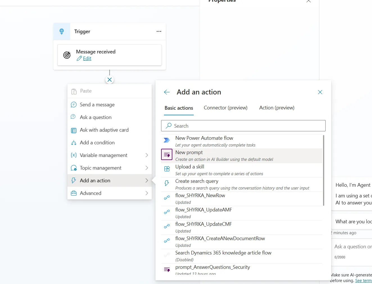Click the Trigger node lightbulb icon
Viewport: 372px width, 284px height.
pyautogui.click(x=62, y=31)
